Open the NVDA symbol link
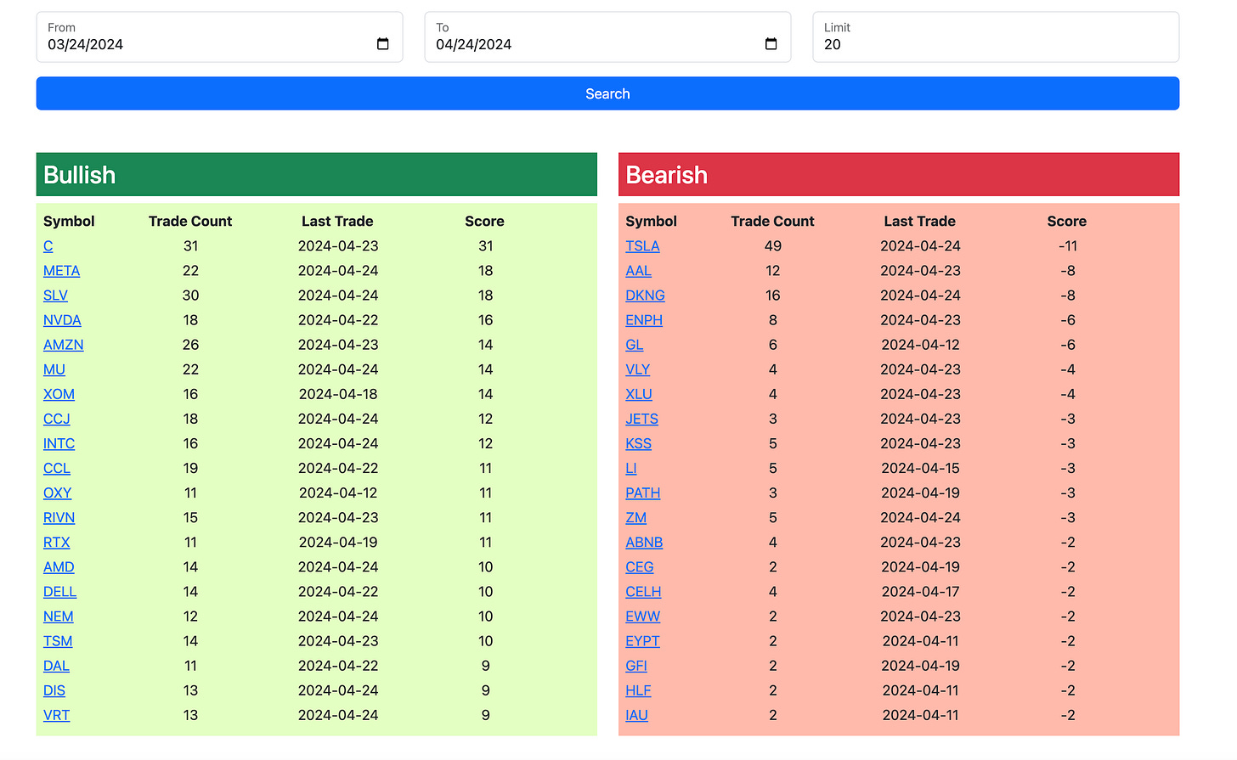 (x=62, y=320)
